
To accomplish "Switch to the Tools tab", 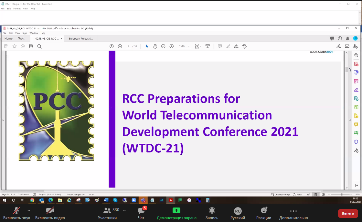I will coord(21,38).
